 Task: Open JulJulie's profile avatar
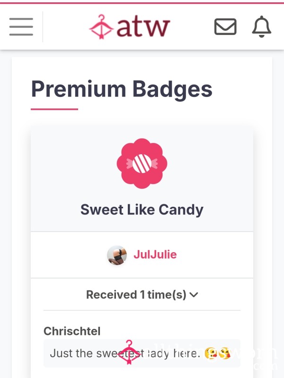[x=117, y=255]
